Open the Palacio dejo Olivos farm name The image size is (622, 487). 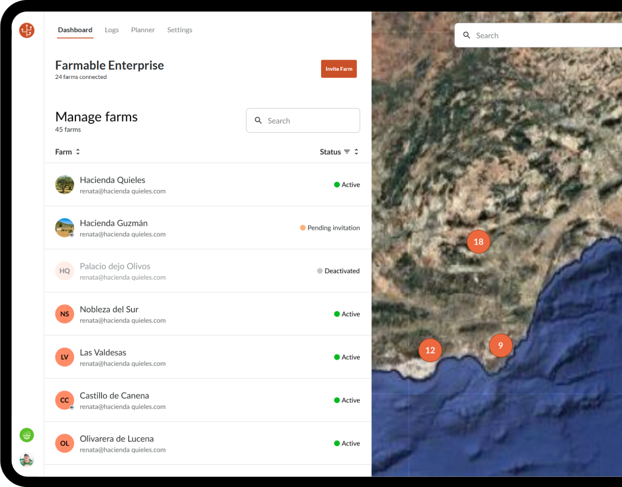115,266
